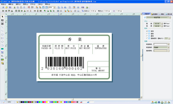This screenshot has width=173, height=104.
Task: Zoom out with the second magnifier icon
Action: [x=40, y=7]
